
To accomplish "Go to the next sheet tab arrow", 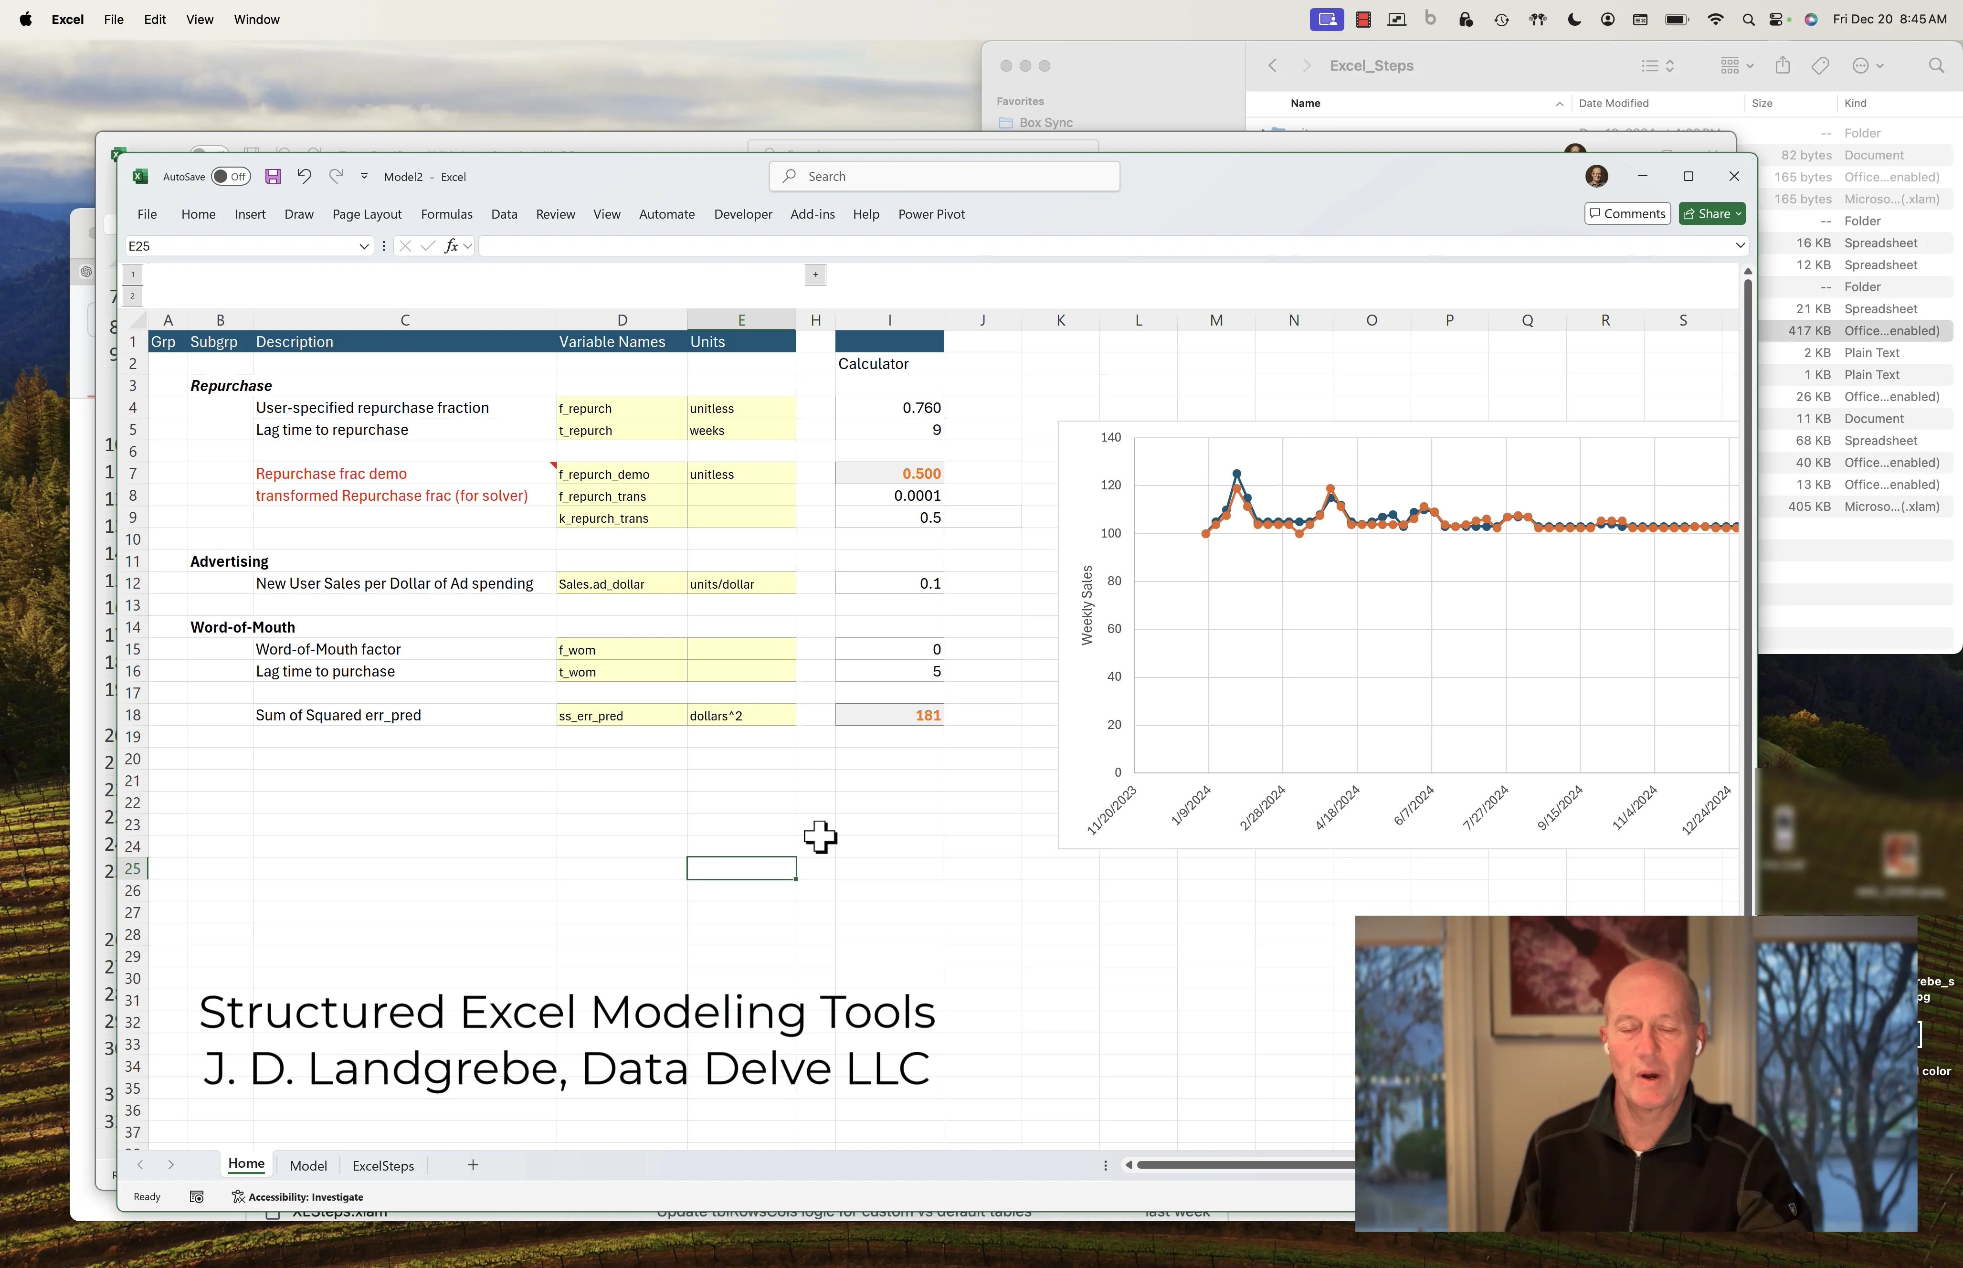I will [x=170, y=1164].
